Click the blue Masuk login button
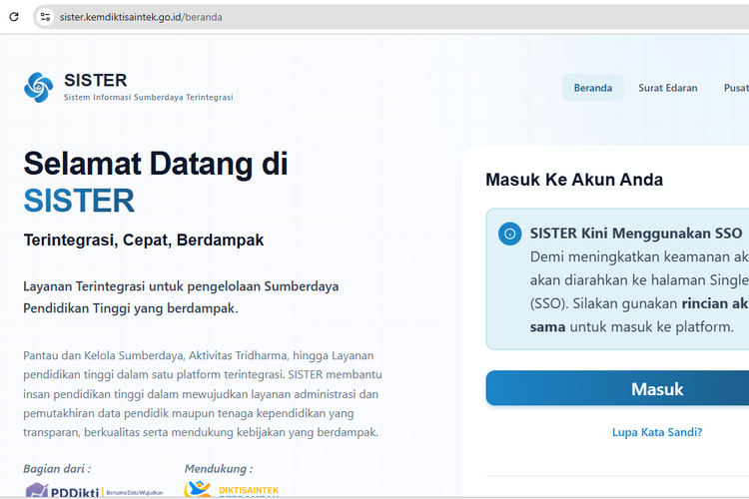 [617, 388]
